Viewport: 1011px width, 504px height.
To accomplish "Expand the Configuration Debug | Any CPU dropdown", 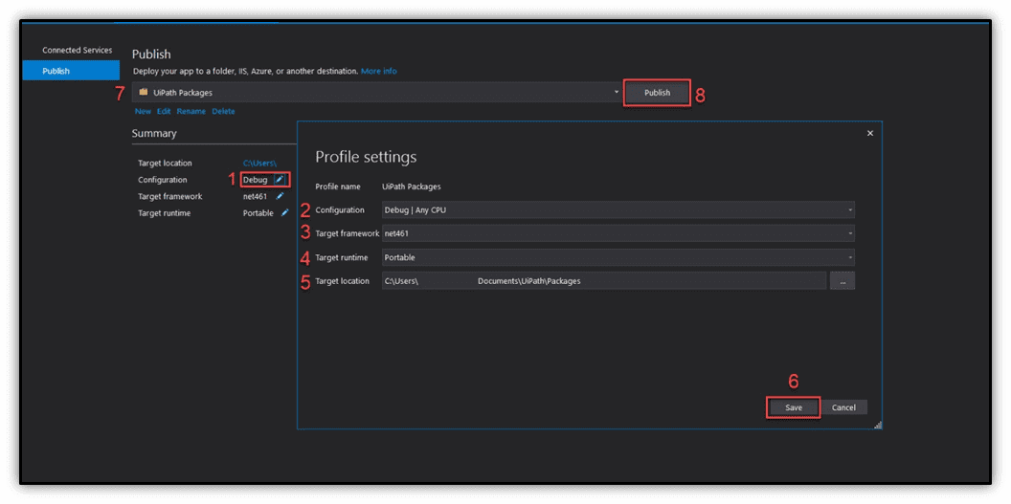I will (x=850, y=209).
